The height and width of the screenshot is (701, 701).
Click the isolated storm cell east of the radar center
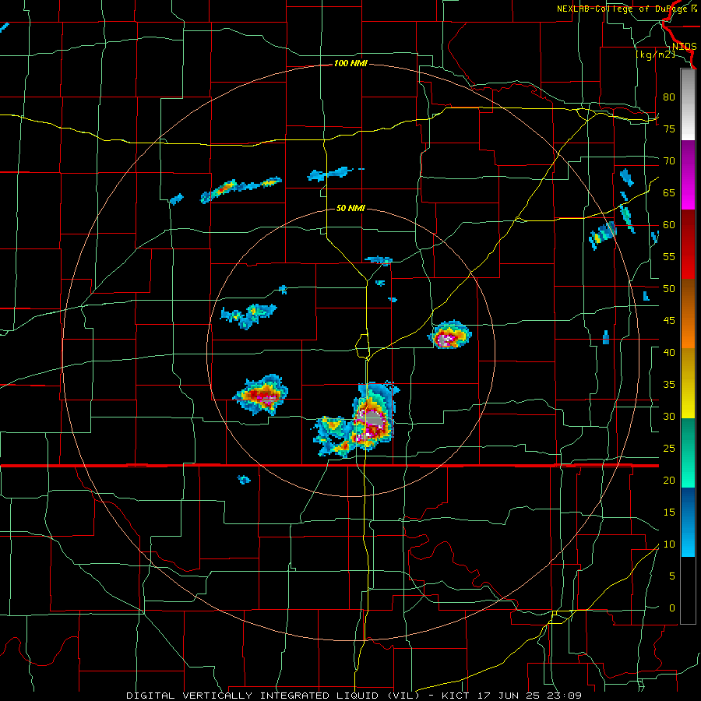point(449,335)
